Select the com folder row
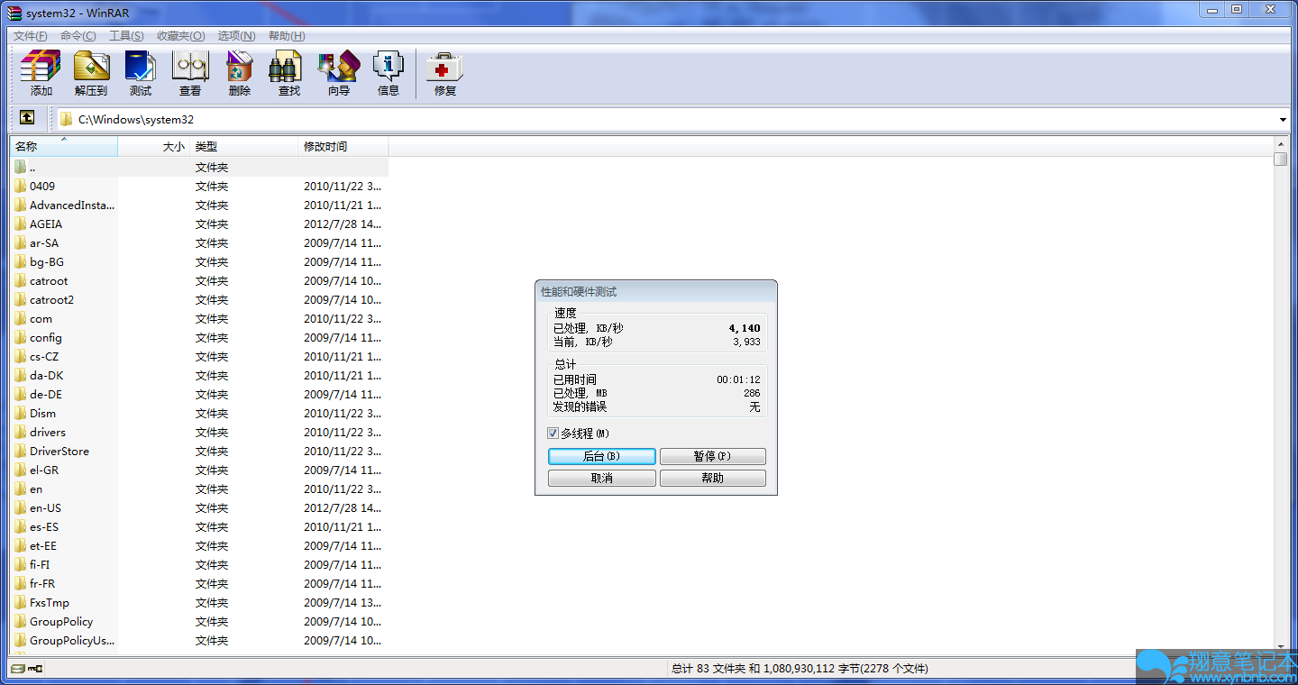This screenshot has width=1298, height=685. click(x=199, y=318)
